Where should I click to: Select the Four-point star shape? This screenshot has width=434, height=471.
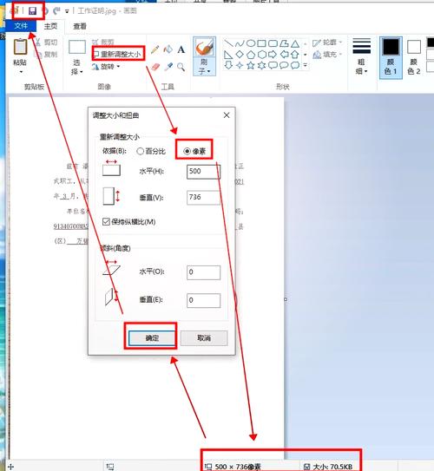point(240,65)
